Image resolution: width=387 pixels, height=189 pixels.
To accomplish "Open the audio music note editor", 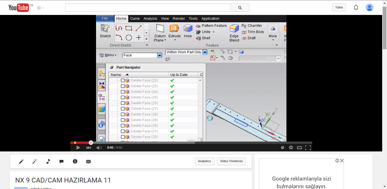I will (x=48, y=161).
